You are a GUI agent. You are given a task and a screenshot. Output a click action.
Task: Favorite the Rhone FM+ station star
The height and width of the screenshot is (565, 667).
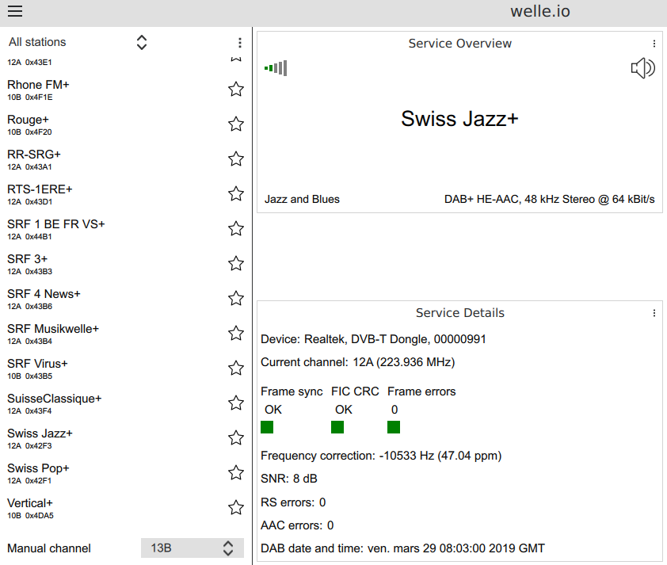click(x=236, y=90)
